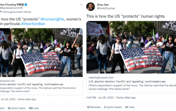This screenshot has height=111, width=176.
Task: Open protest photo in Hua Chunying's tweet
Action: click(41, 52)
